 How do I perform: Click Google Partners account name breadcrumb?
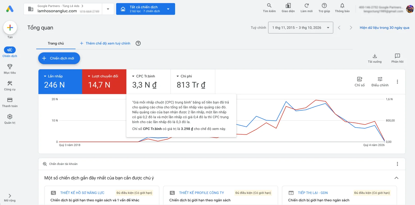tap(58, 6)
